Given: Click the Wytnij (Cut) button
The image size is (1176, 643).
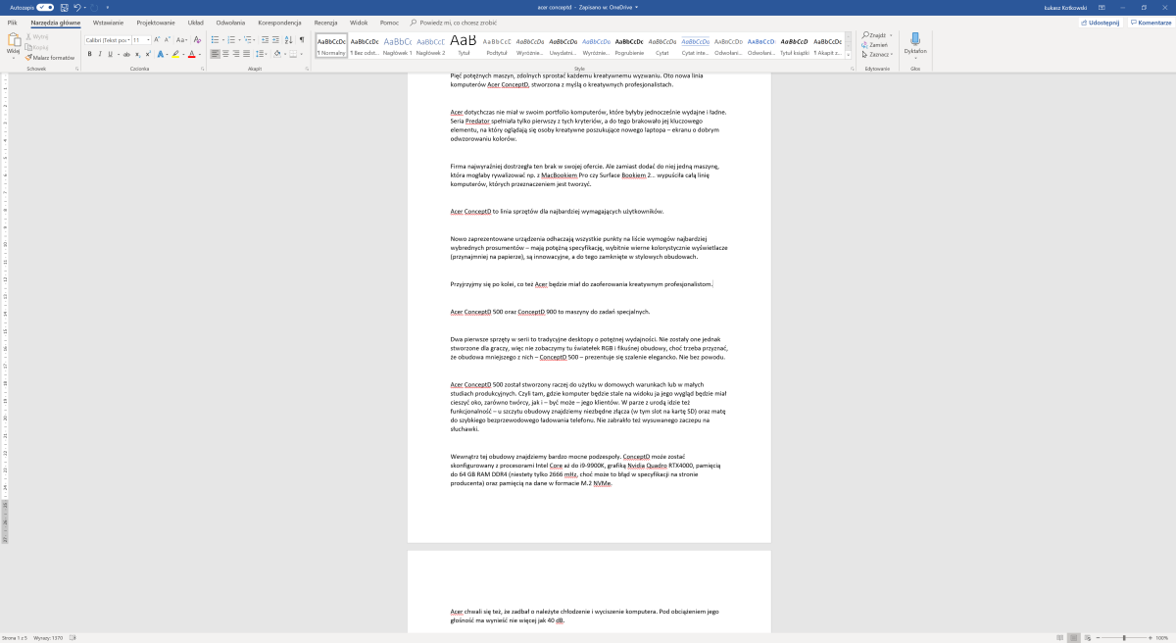Looking at the screenshot, I should pyautogui.click(x=36, y=36).
